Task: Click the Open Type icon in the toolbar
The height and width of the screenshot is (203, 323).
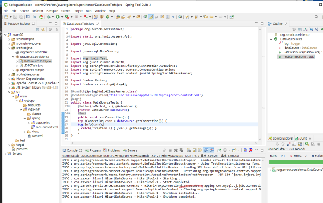Action: pos(117,17)
